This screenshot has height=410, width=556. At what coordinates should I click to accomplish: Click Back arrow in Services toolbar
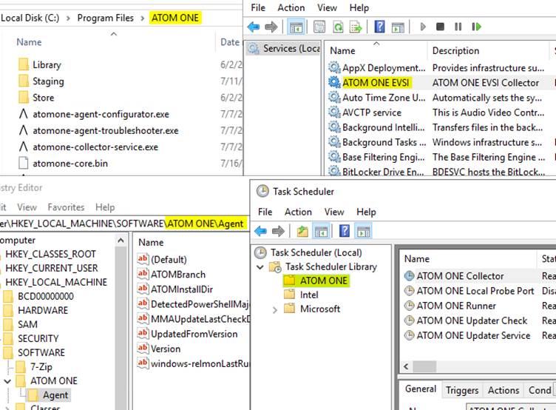pyautogui.click(x=253, y=27)
